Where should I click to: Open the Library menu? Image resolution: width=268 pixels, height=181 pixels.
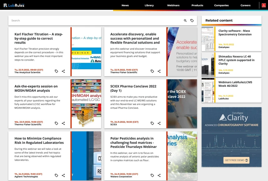tap(149, 5)
